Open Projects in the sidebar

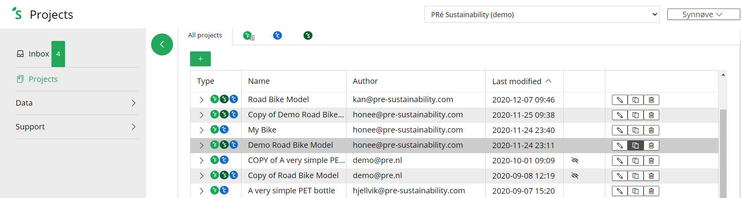click(37, 79)
